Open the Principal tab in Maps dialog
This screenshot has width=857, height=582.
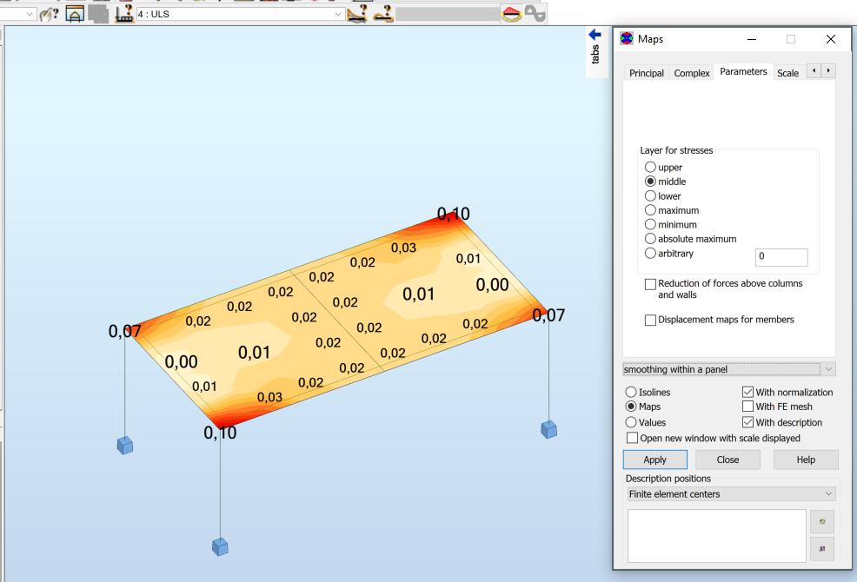(x=647, y=73)
